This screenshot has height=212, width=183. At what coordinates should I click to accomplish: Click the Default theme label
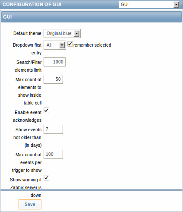pos(27,33)
